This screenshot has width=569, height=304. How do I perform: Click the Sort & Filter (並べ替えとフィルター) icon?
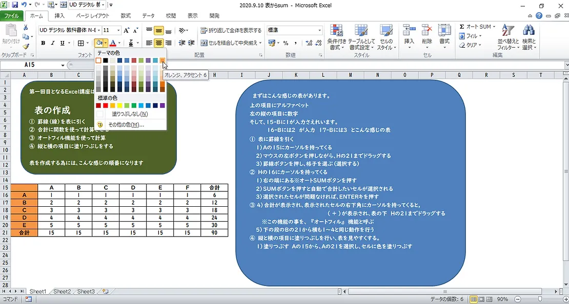click(x=507, y=36)
